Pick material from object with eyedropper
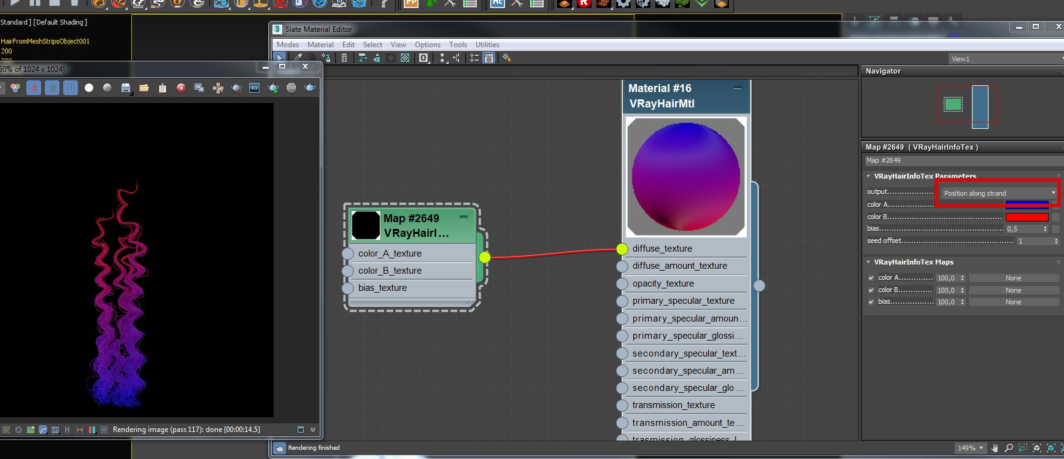 click(298, 58)
